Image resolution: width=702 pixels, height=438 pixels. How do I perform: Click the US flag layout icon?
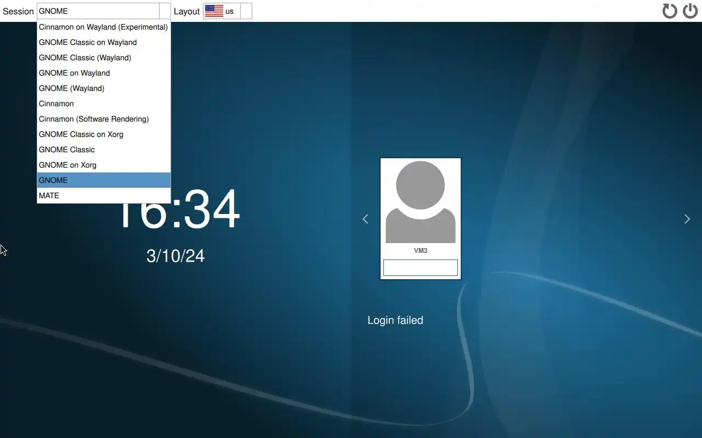[x=214, y=11]
